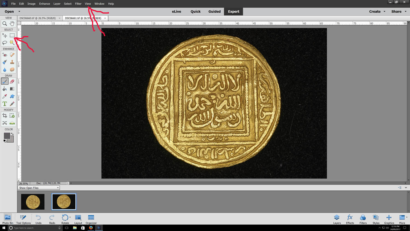This screenshot has width=410, height=231.
Task: Toggle the Layers panel
Action: 337,219
